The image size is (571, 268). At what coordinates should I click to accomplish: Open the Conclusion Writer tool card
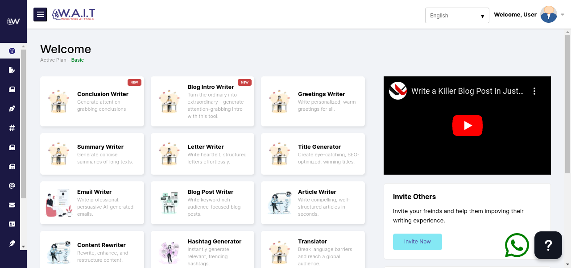[92, 101]
